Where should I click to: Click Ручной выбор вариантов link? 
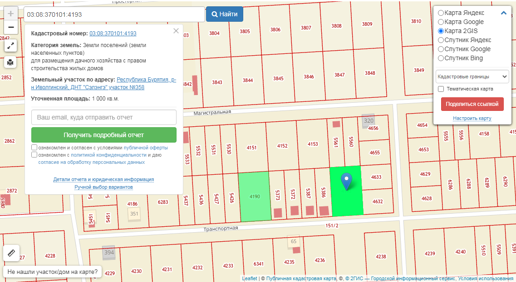(x=103, y=187)
